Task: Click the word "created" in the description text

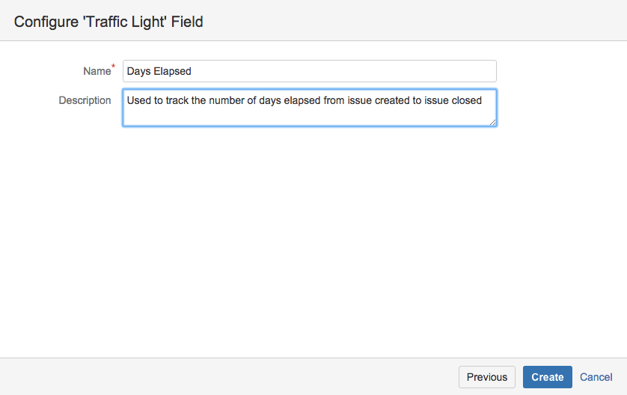Action: [391, 100]
